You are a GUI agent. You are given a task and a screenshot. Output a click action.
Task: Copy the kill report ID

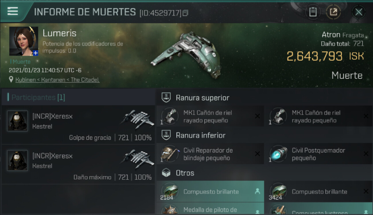pos(185,13)
